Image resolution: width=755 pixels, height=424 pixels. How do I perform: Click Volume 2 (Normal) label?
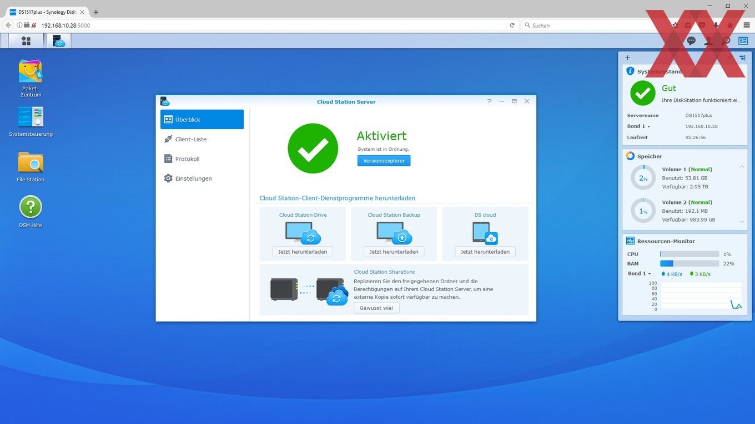tap(687, 202)
